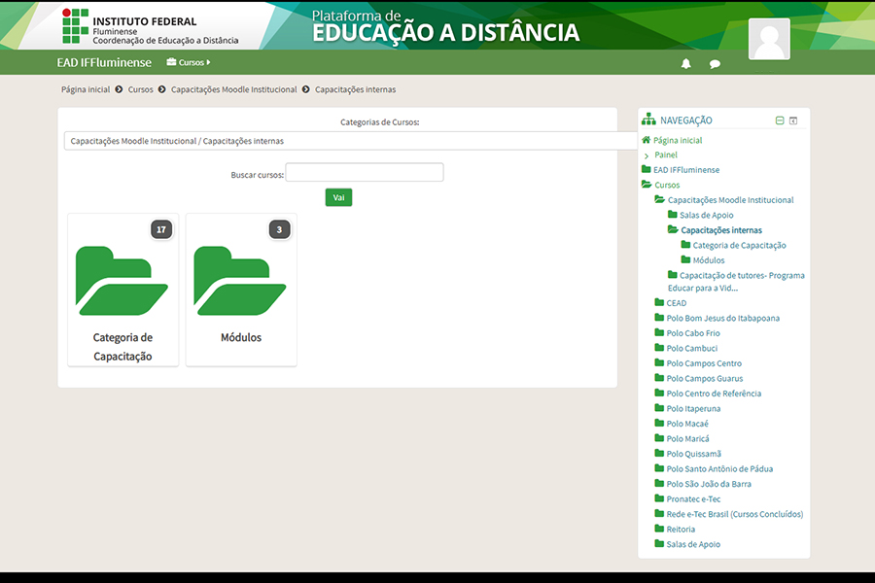This screenshot has width=875, height=583.
Task: Click Cursos in the breadcrumb
Action: point(140,89)
